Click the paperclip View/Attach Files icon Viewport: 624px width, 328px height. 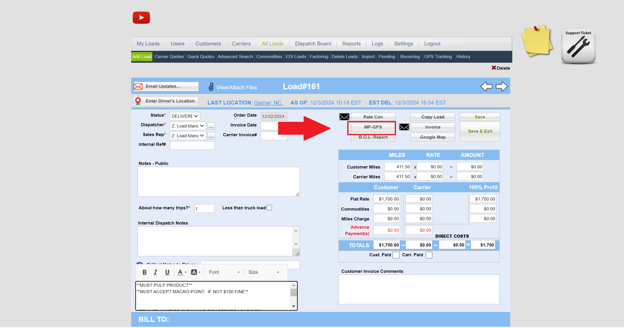tap(211, 87)
